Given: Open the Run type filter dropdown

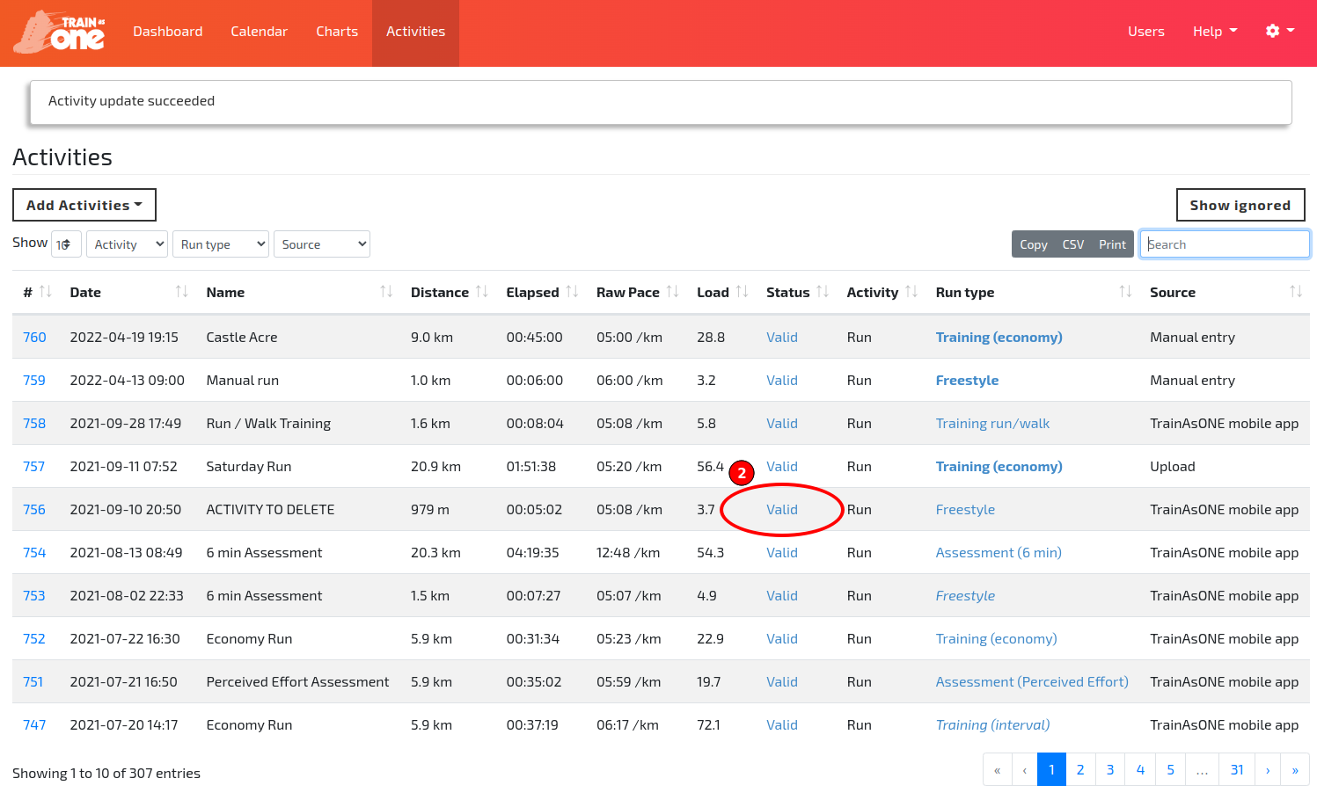Looking at the screenshot, I should tap(220, 244).
